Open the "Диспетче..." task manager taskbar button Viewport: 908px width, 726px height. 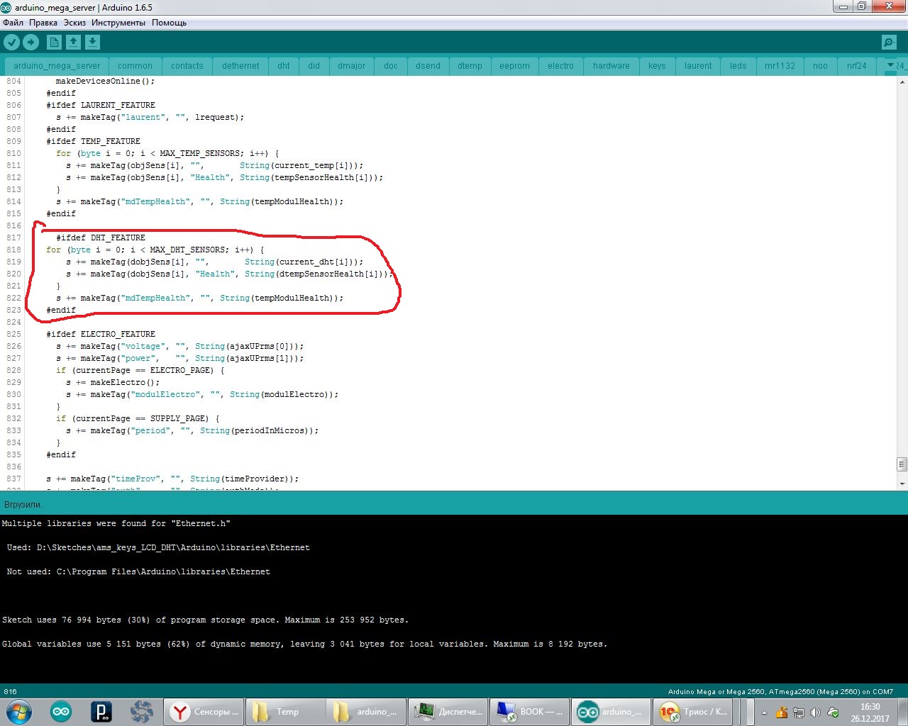pyautogui.click(x=448, y=712)
